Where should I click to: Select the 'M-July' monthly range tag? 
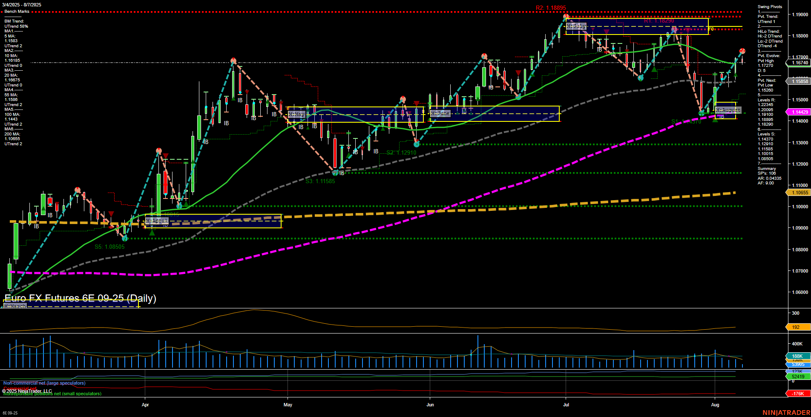[576, 26]
